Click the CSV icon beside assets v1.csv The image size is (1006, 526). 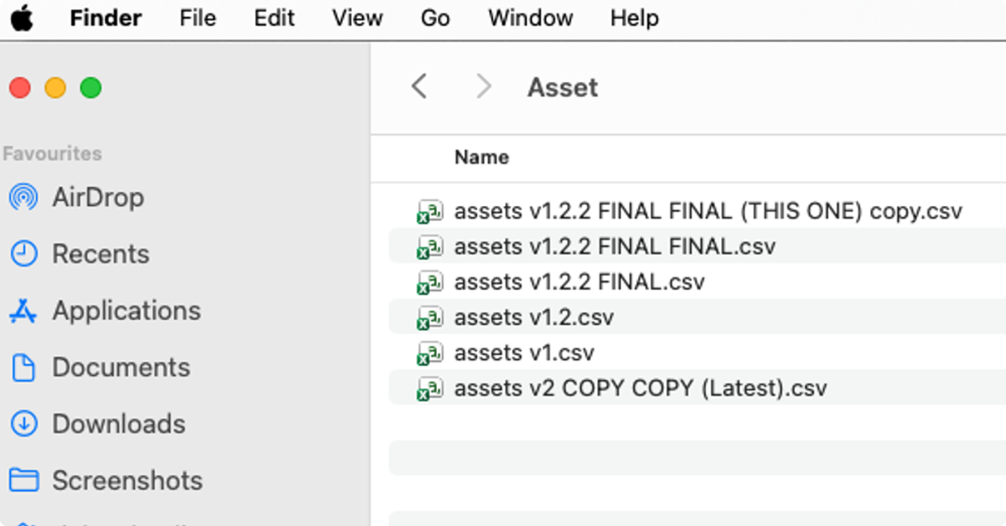[x=430, y=353]
